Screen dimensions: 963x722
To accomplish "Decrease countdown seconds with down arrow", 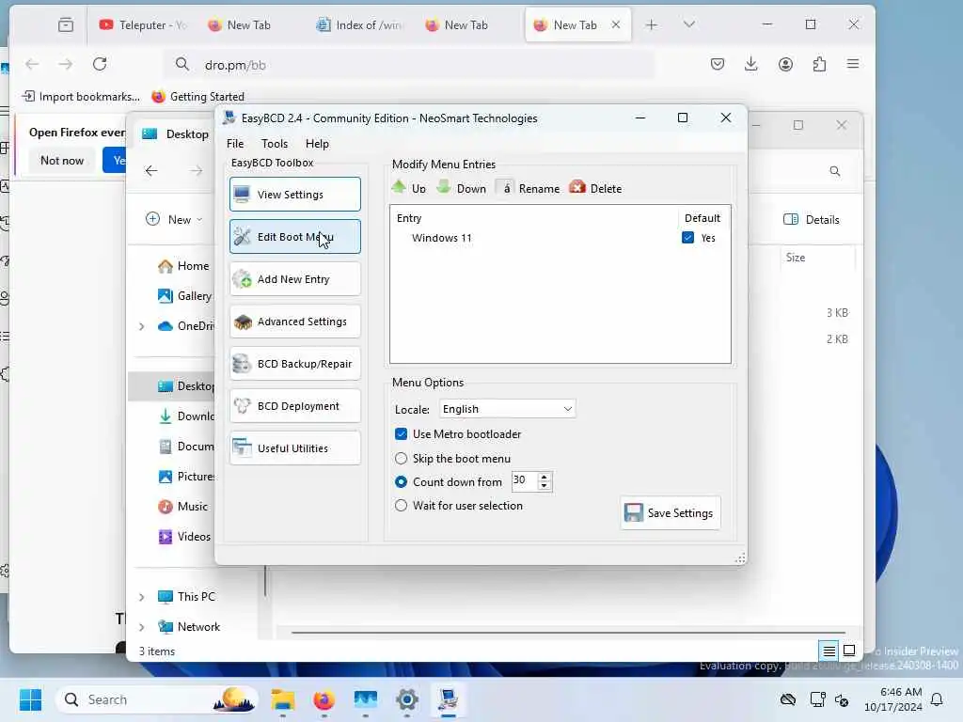I will [544, 486].
